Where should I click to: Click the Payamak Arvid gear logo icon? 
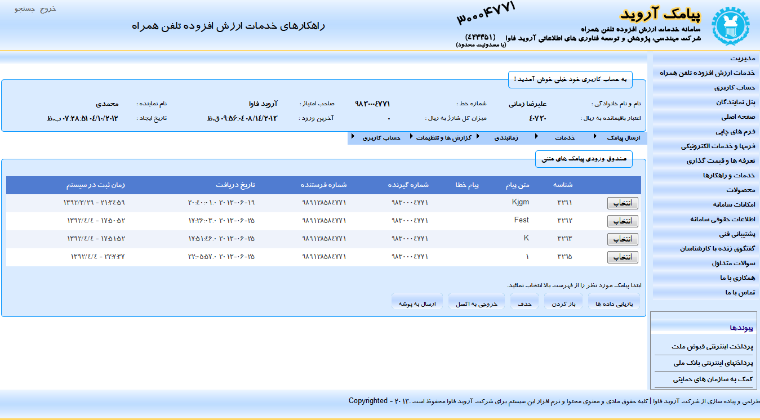pyautogui.click(x=731, y=24)
